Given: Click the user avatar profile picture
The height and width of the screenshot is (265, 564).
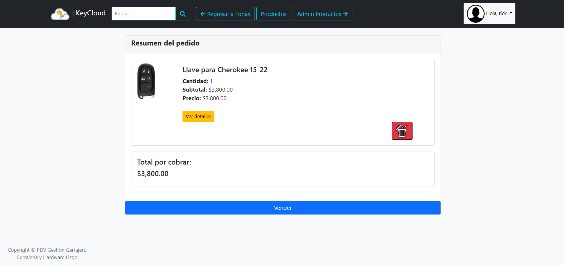Looking at the screenshot, I should (475, 14).
